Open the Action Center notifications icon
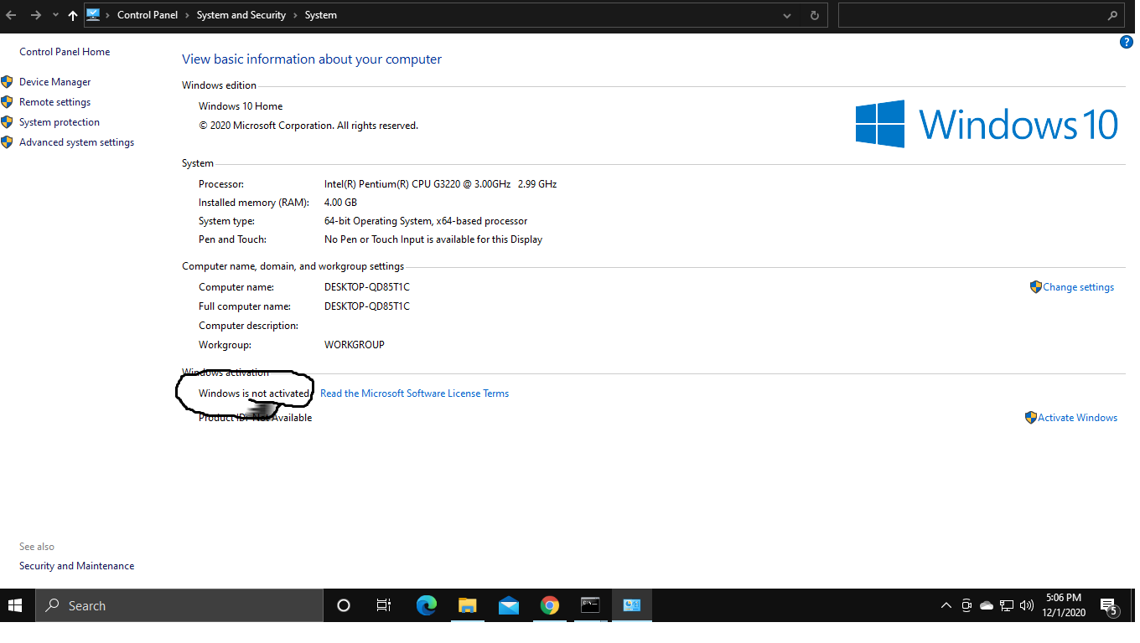This screenshot has height=643, width=1140. (1109, 606)
